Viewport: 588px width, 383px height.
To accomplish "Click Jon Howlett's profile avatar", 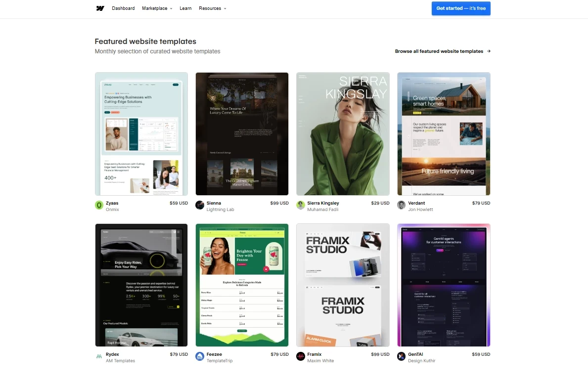I will point(402,205).
